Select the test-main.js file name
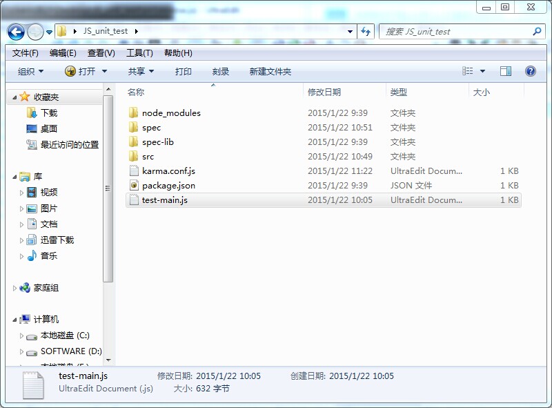The image size is (552, 408). pos(165,200)
